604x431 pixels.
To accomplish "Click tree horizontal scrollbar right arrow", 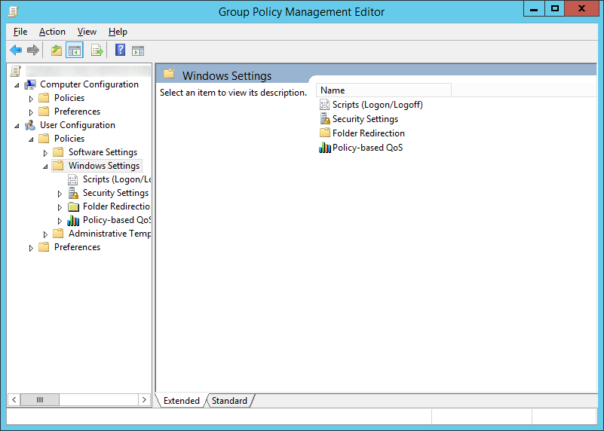I will click(x=144, y=400).
